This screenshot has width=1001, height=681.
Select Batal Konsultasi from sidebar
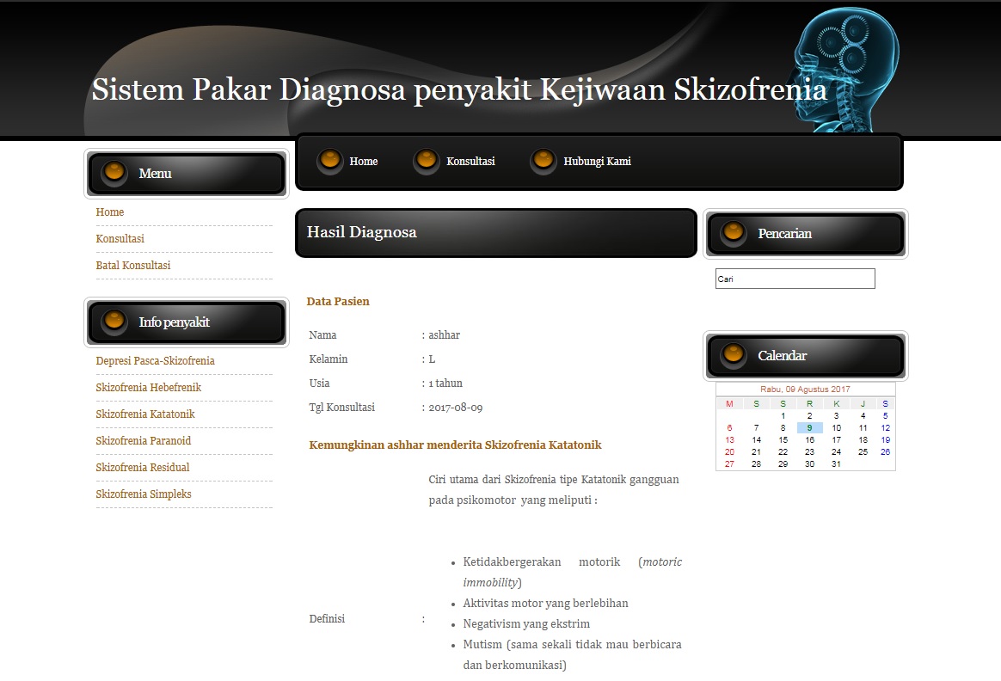click(133, 265)
